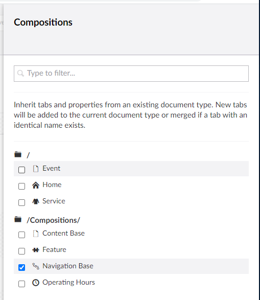Click the Navigation Base path icon

pos(36,266)
